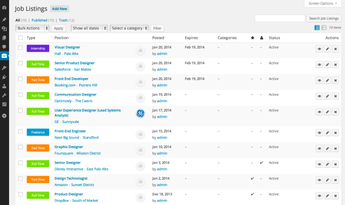This screenshot has height=205, width=345.
Task: Sort by the Posted column header
Action: pos(158,38)
